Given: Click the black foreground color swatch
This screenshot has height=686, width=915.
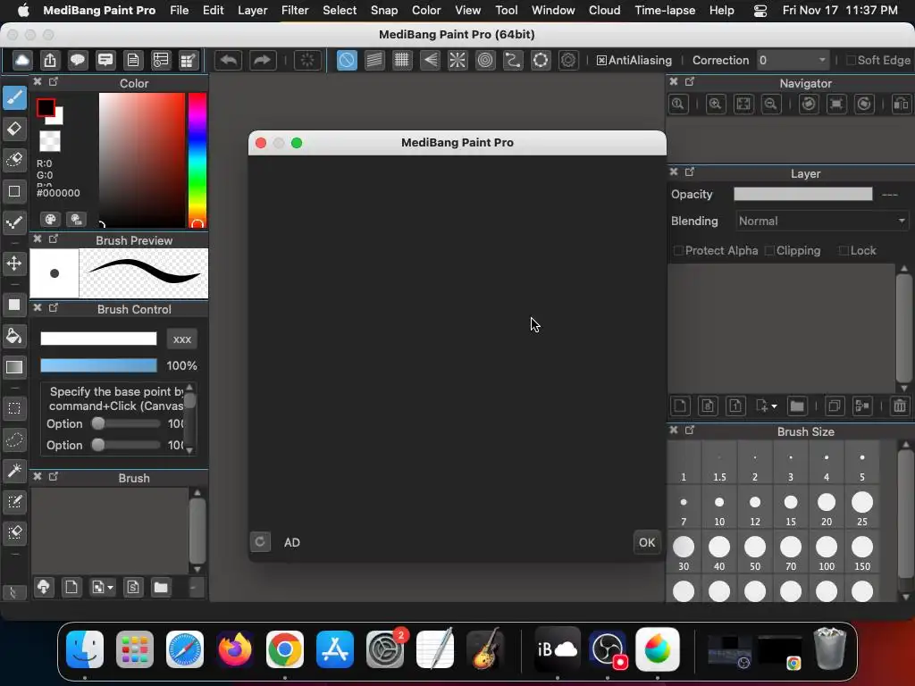Looking at the screenshot, I should coord(46,107).
